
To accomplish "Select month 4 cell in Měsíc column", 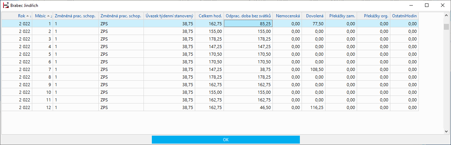I will click(43, 46).
